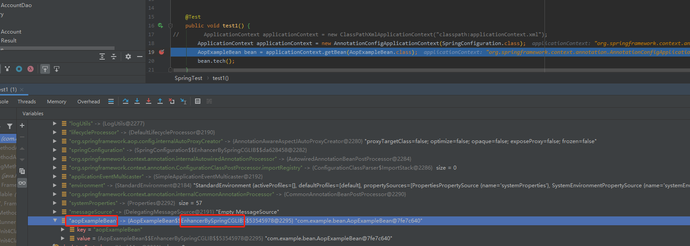
Task: Collapse test1 method with fold marker
Action: coord(171,26)
